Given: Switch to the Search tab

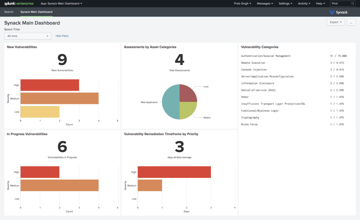Looking at the screenshot, I should [x=8, y=12].
